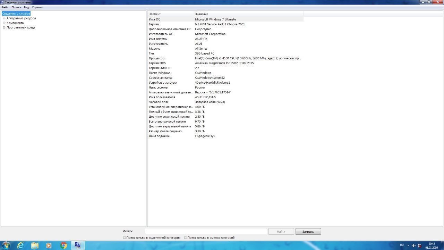This screenshot has width=444, height=250.
Task: Open the 'Вид' menu
Action: pyautogui.click(x=26, y=7)
